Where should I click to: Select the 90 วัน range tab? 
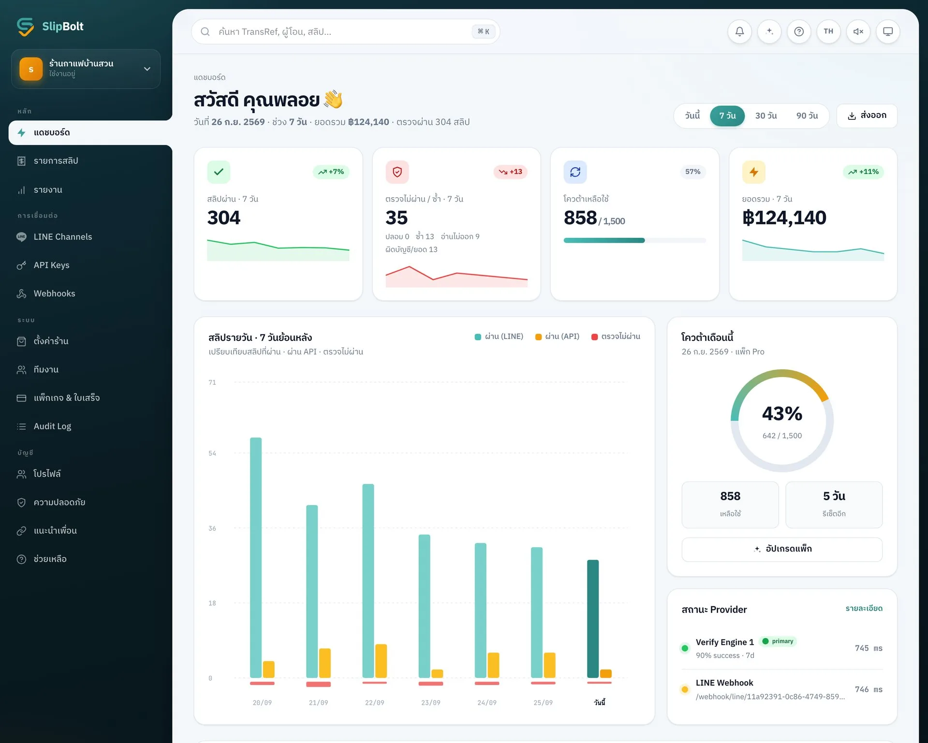[807, 116]
